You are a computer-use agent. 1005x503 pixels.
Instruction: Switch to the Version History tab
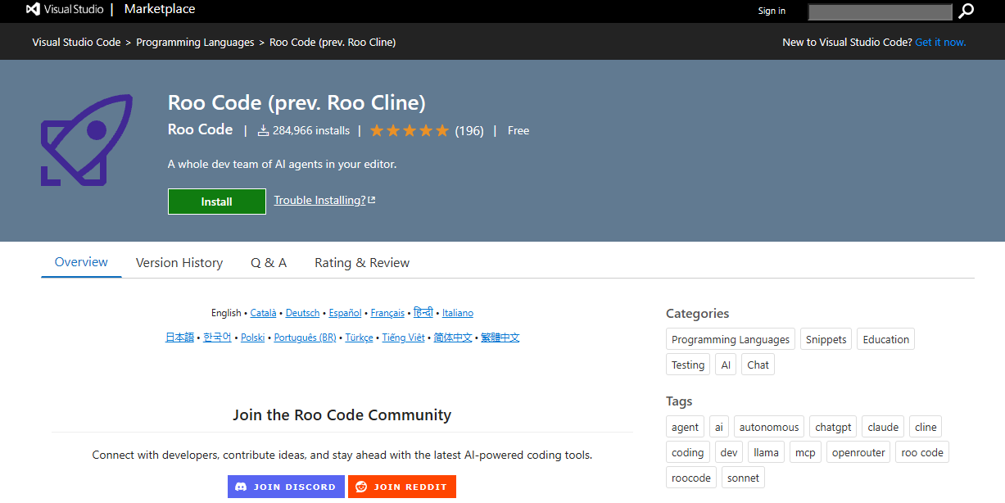point(179,263)
